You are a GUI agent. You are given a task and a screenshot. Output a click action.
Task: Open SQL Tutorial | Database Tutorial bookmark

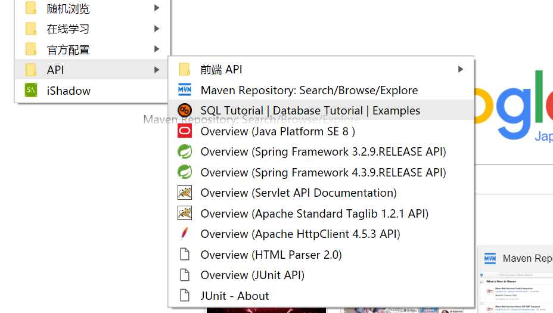click(x=321, y=110)
